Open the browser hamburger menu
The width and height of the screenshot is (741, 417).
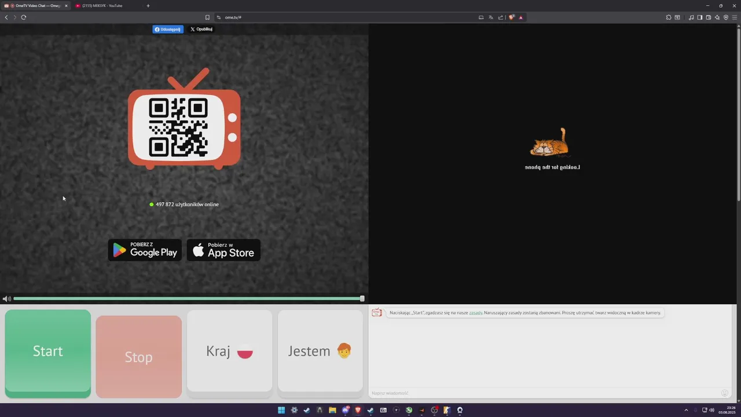tap(735, 17)
